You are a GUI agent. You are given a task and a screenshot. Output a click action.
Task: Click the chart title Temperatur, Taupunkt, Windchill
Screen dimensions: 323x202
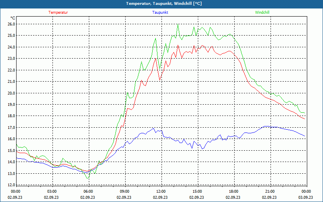164,4
